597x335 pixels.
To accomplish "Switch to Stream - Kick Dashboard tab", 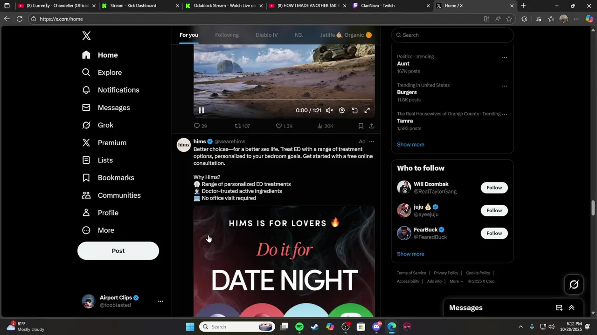I will coord(140,6).
